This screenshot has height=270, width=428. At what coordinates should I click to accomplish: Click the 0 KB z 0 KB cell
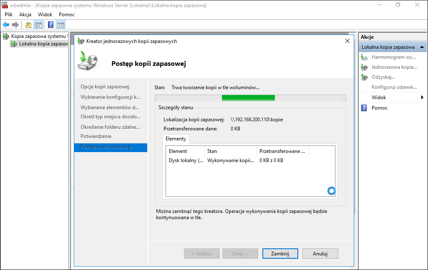click(x=271, y=160)
